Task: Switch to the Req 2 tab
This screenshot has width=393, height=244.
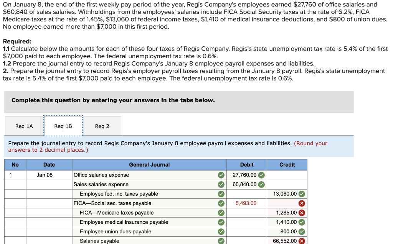Action: pos(102,126)
